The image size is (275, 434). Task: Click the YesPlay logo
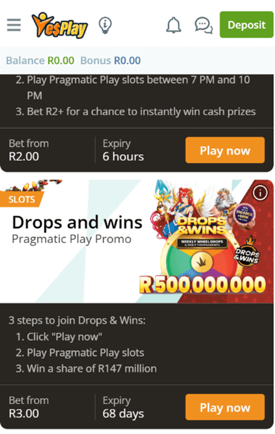(x=60, y=25)
